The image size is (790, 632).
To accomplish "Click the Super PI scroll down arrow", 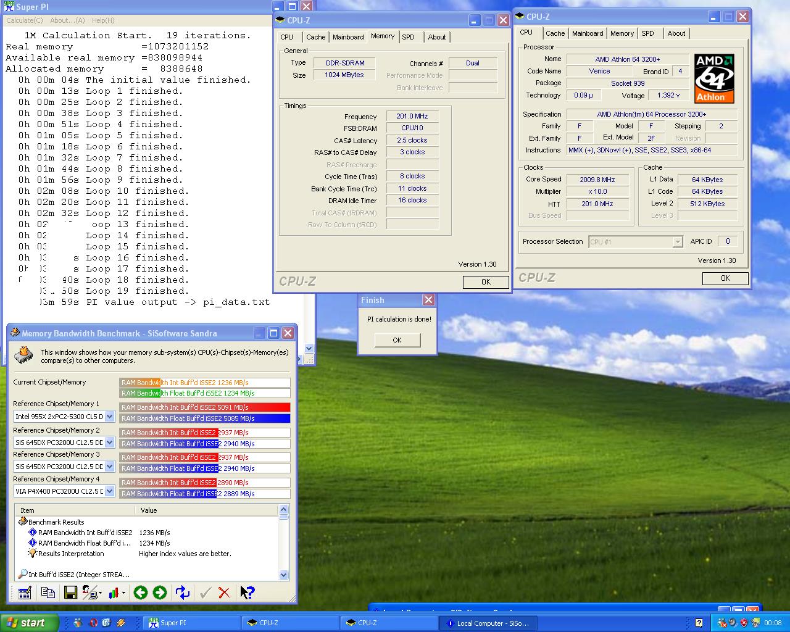I will click(x=309, y=348).
